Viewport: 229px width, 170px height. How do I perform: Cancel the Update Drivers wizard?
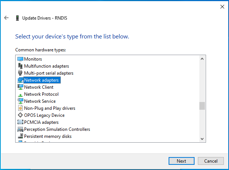[211, 161]
